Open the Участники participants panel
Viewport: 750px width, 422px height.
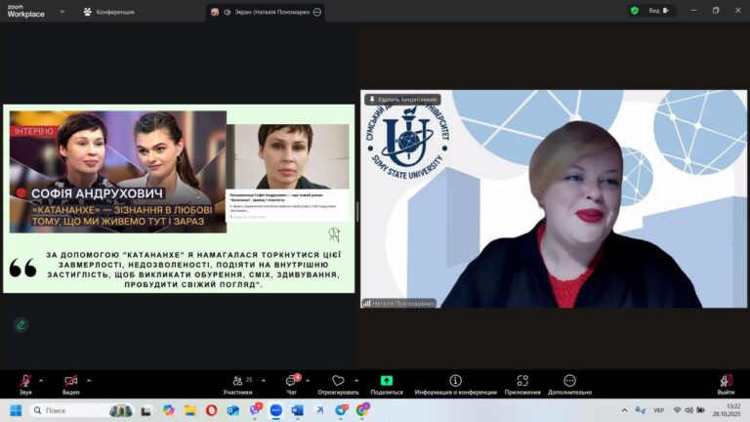[237, 382]
